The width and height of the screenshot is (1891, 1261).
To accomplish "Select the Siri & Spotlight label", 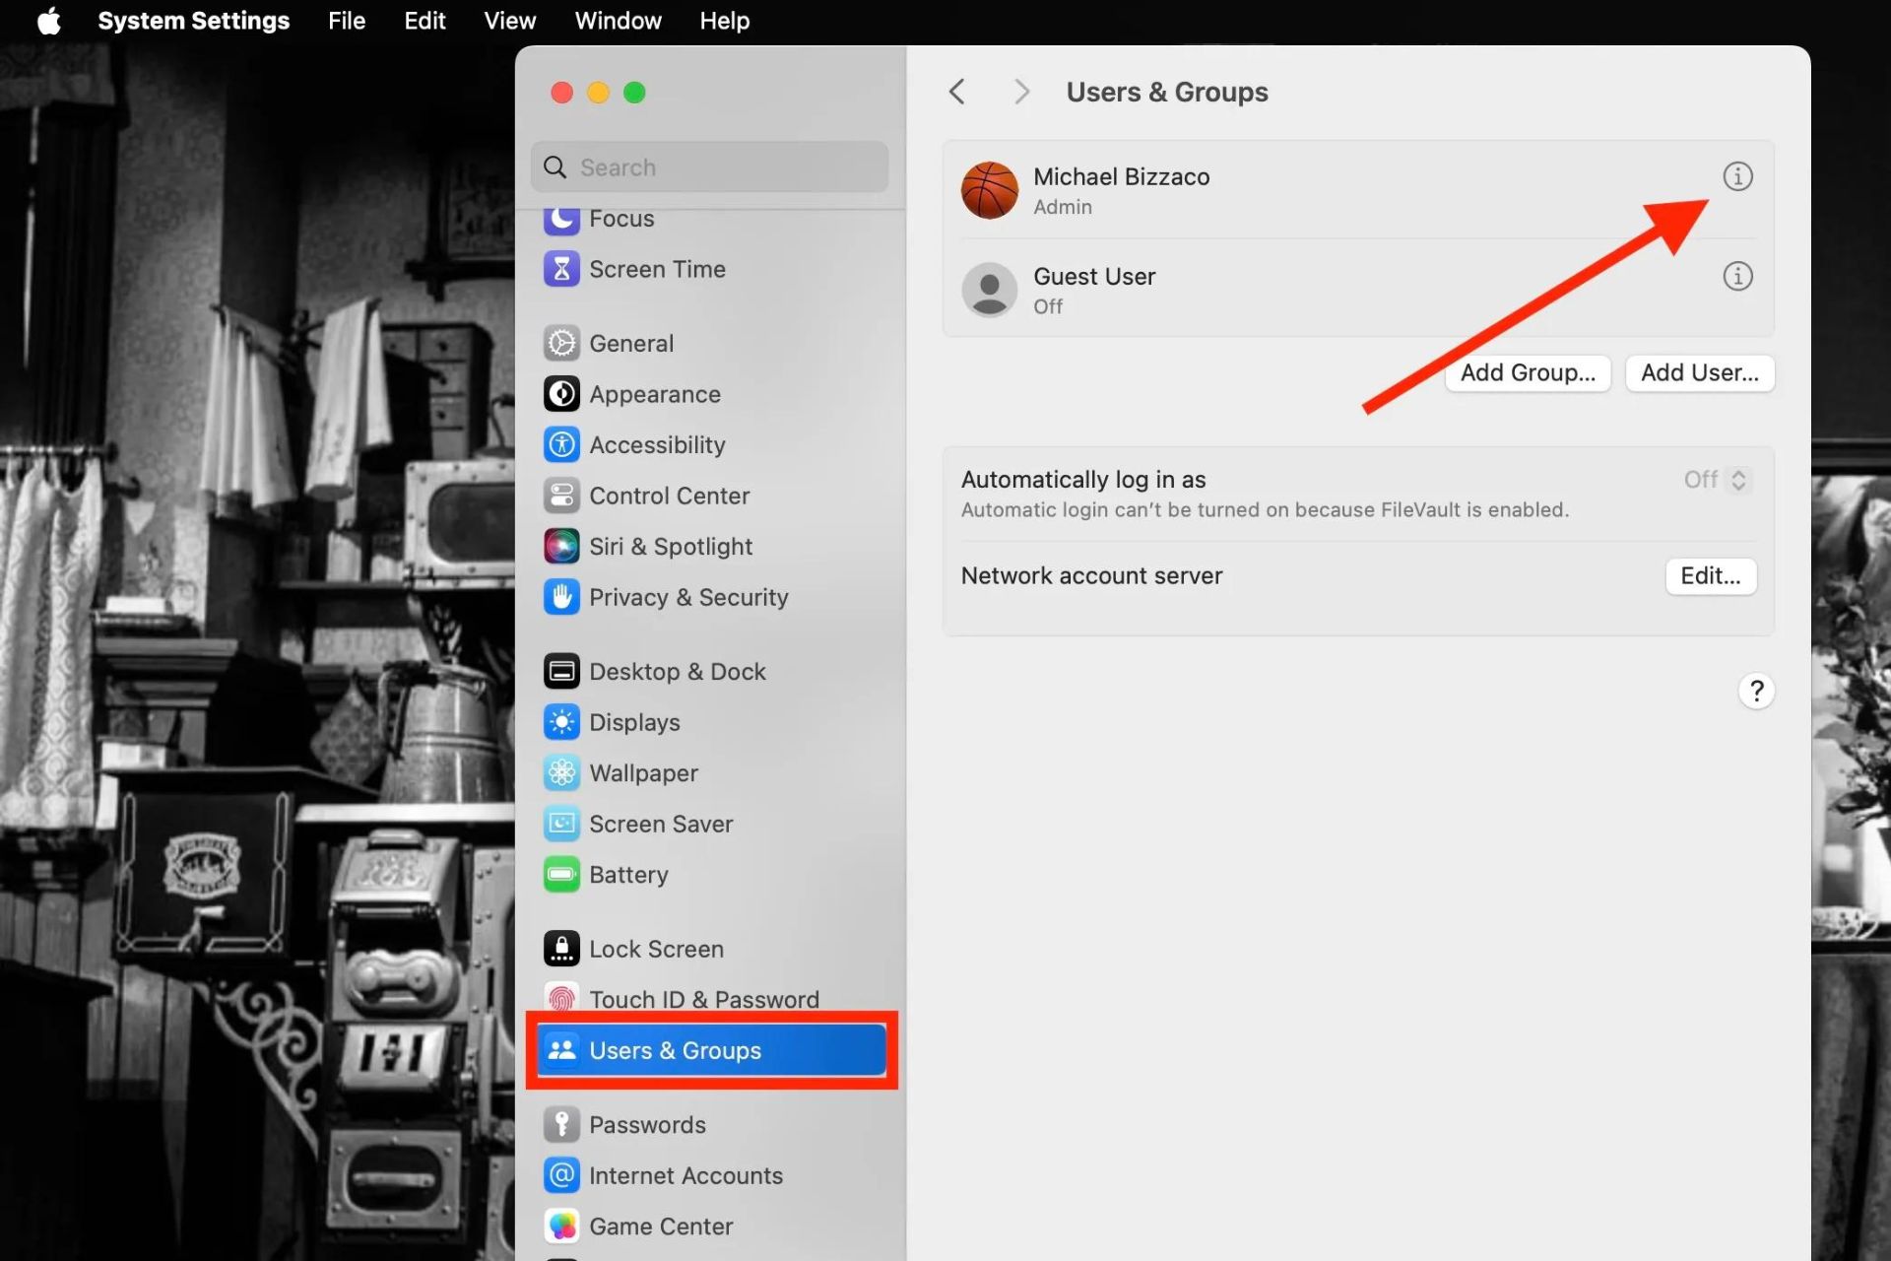I will 671,547.
